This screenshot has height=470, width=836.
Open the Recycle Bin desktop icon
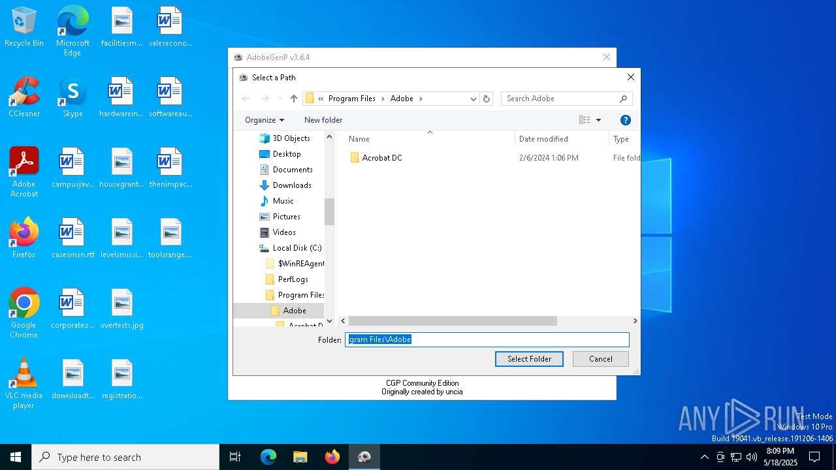pos(24,27)
